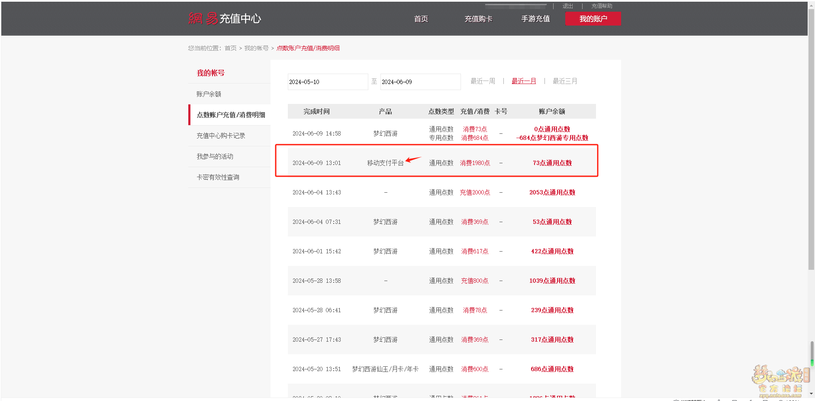Click 点数账户充值/消费明细 breadcrumb text
This screenshot has height=401, width=815.
tap(308, 48)
